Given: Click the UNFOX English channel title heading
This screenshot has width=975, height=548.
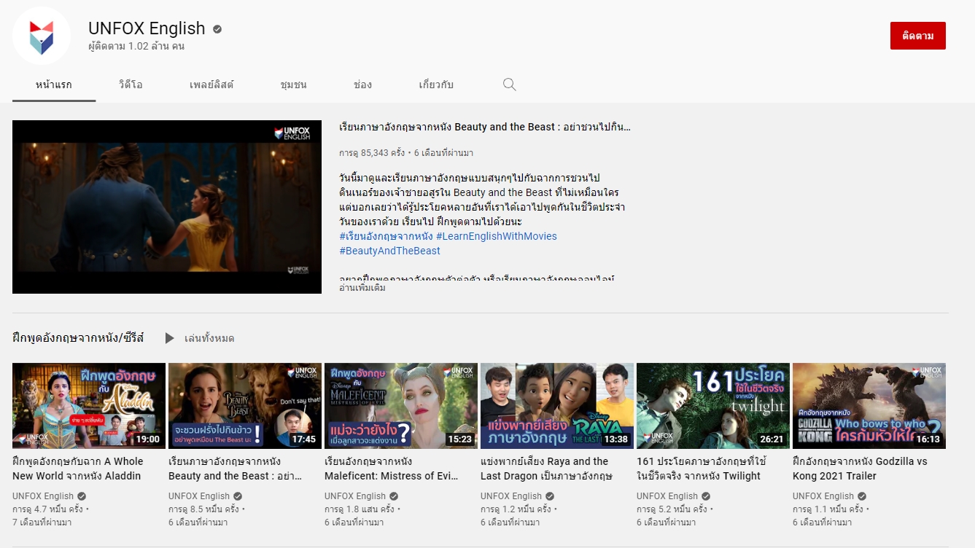Looking at the screenshot, I should pyautogui.click(x=147, y=28).
